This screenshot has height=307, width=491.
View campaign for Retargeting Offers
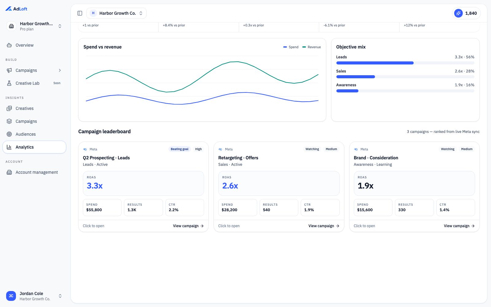[324, 226]
